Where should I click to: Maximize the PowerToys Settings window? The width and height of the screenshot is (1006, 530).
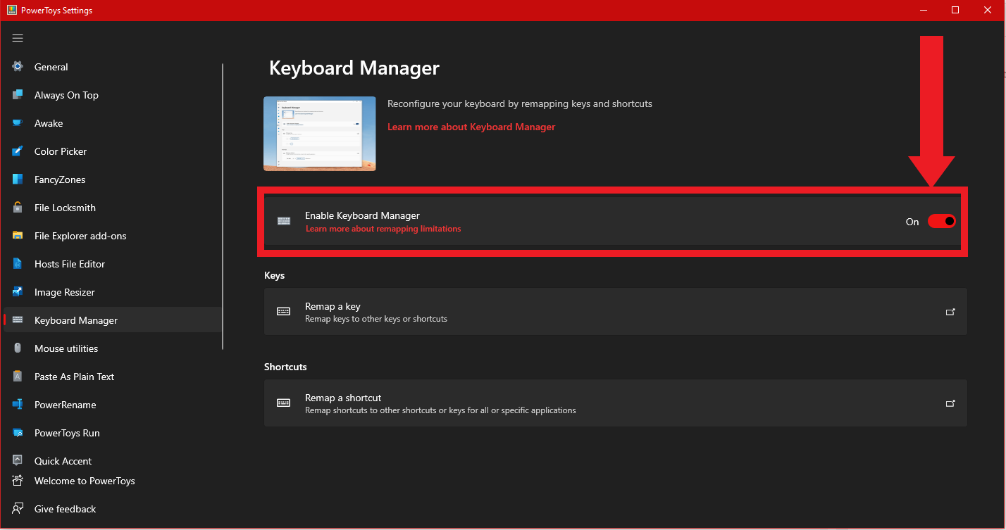click(955, 10)
